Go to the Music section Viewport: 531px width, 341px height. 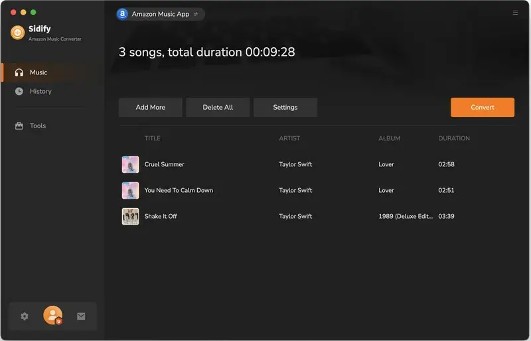click(x=51, y=72)
